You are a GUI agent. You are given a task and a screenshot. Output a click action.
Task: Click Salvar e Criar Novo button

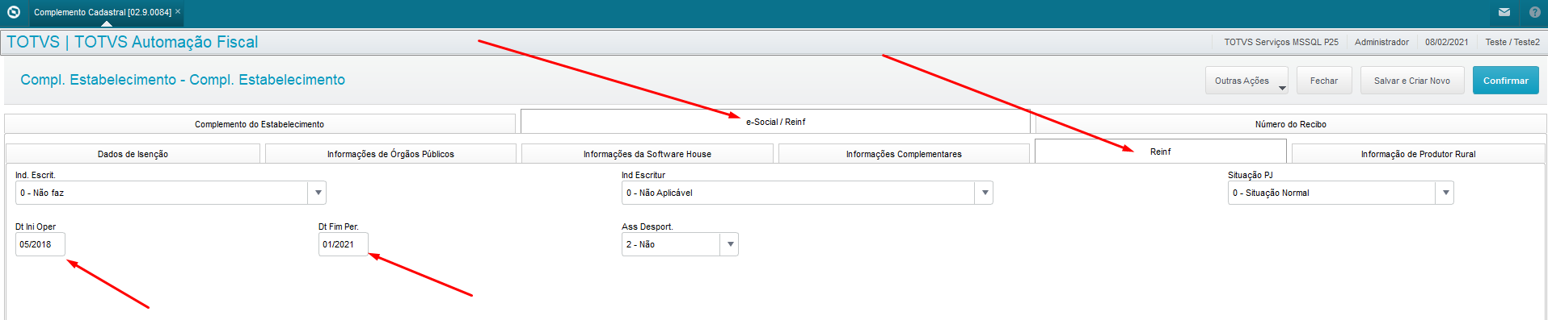[x=1412, y=81]
